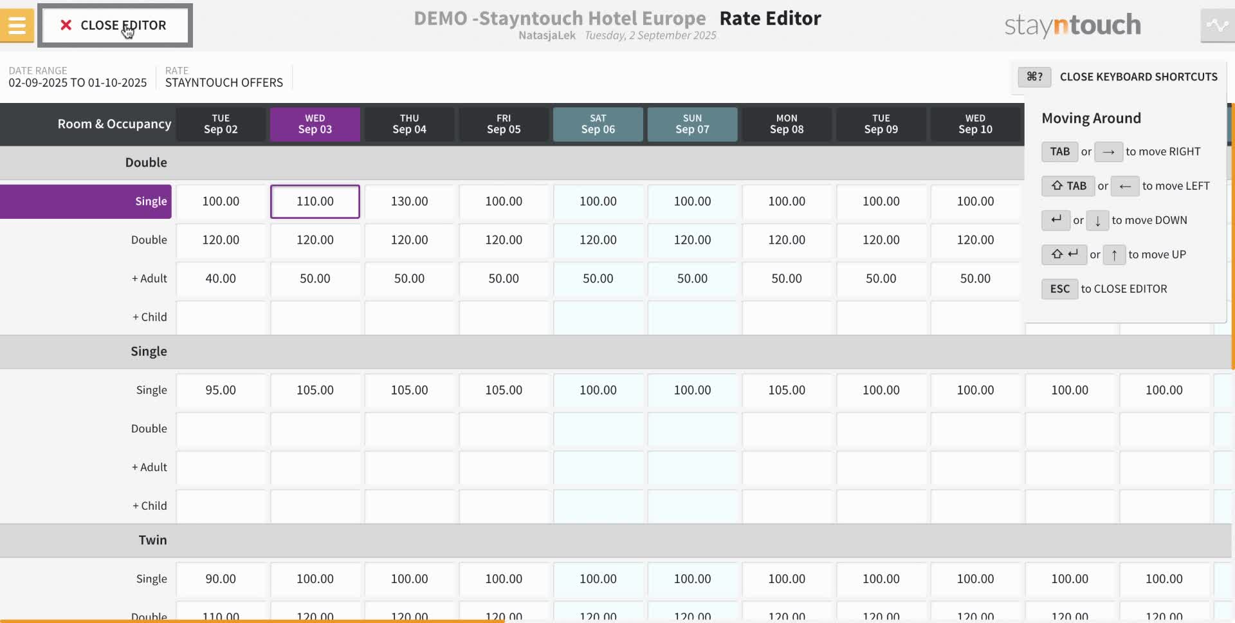Click the Single room +Child cell for Sep 07
The height and width of the screenshot is (623, 1235).
[x=692, y=506]
